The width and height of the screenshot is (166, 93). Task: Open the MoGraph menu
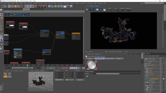click(x=60, y=3)
